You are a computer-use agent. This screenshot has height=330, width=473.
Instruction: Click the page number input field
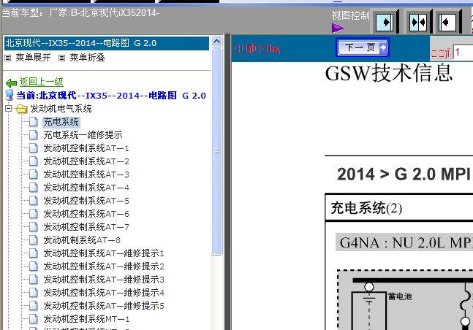pos(463,52)
